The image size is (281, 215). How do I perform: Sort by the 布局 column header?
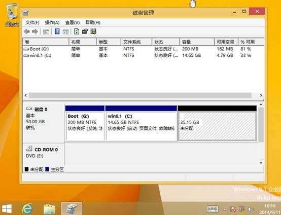pyautogui.click(x=83, y=42)
